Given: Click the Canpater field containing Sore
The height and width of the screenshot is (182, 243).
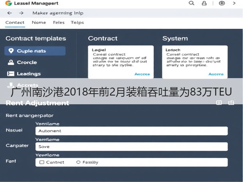Looking at the screenshot, I should 132,147.
